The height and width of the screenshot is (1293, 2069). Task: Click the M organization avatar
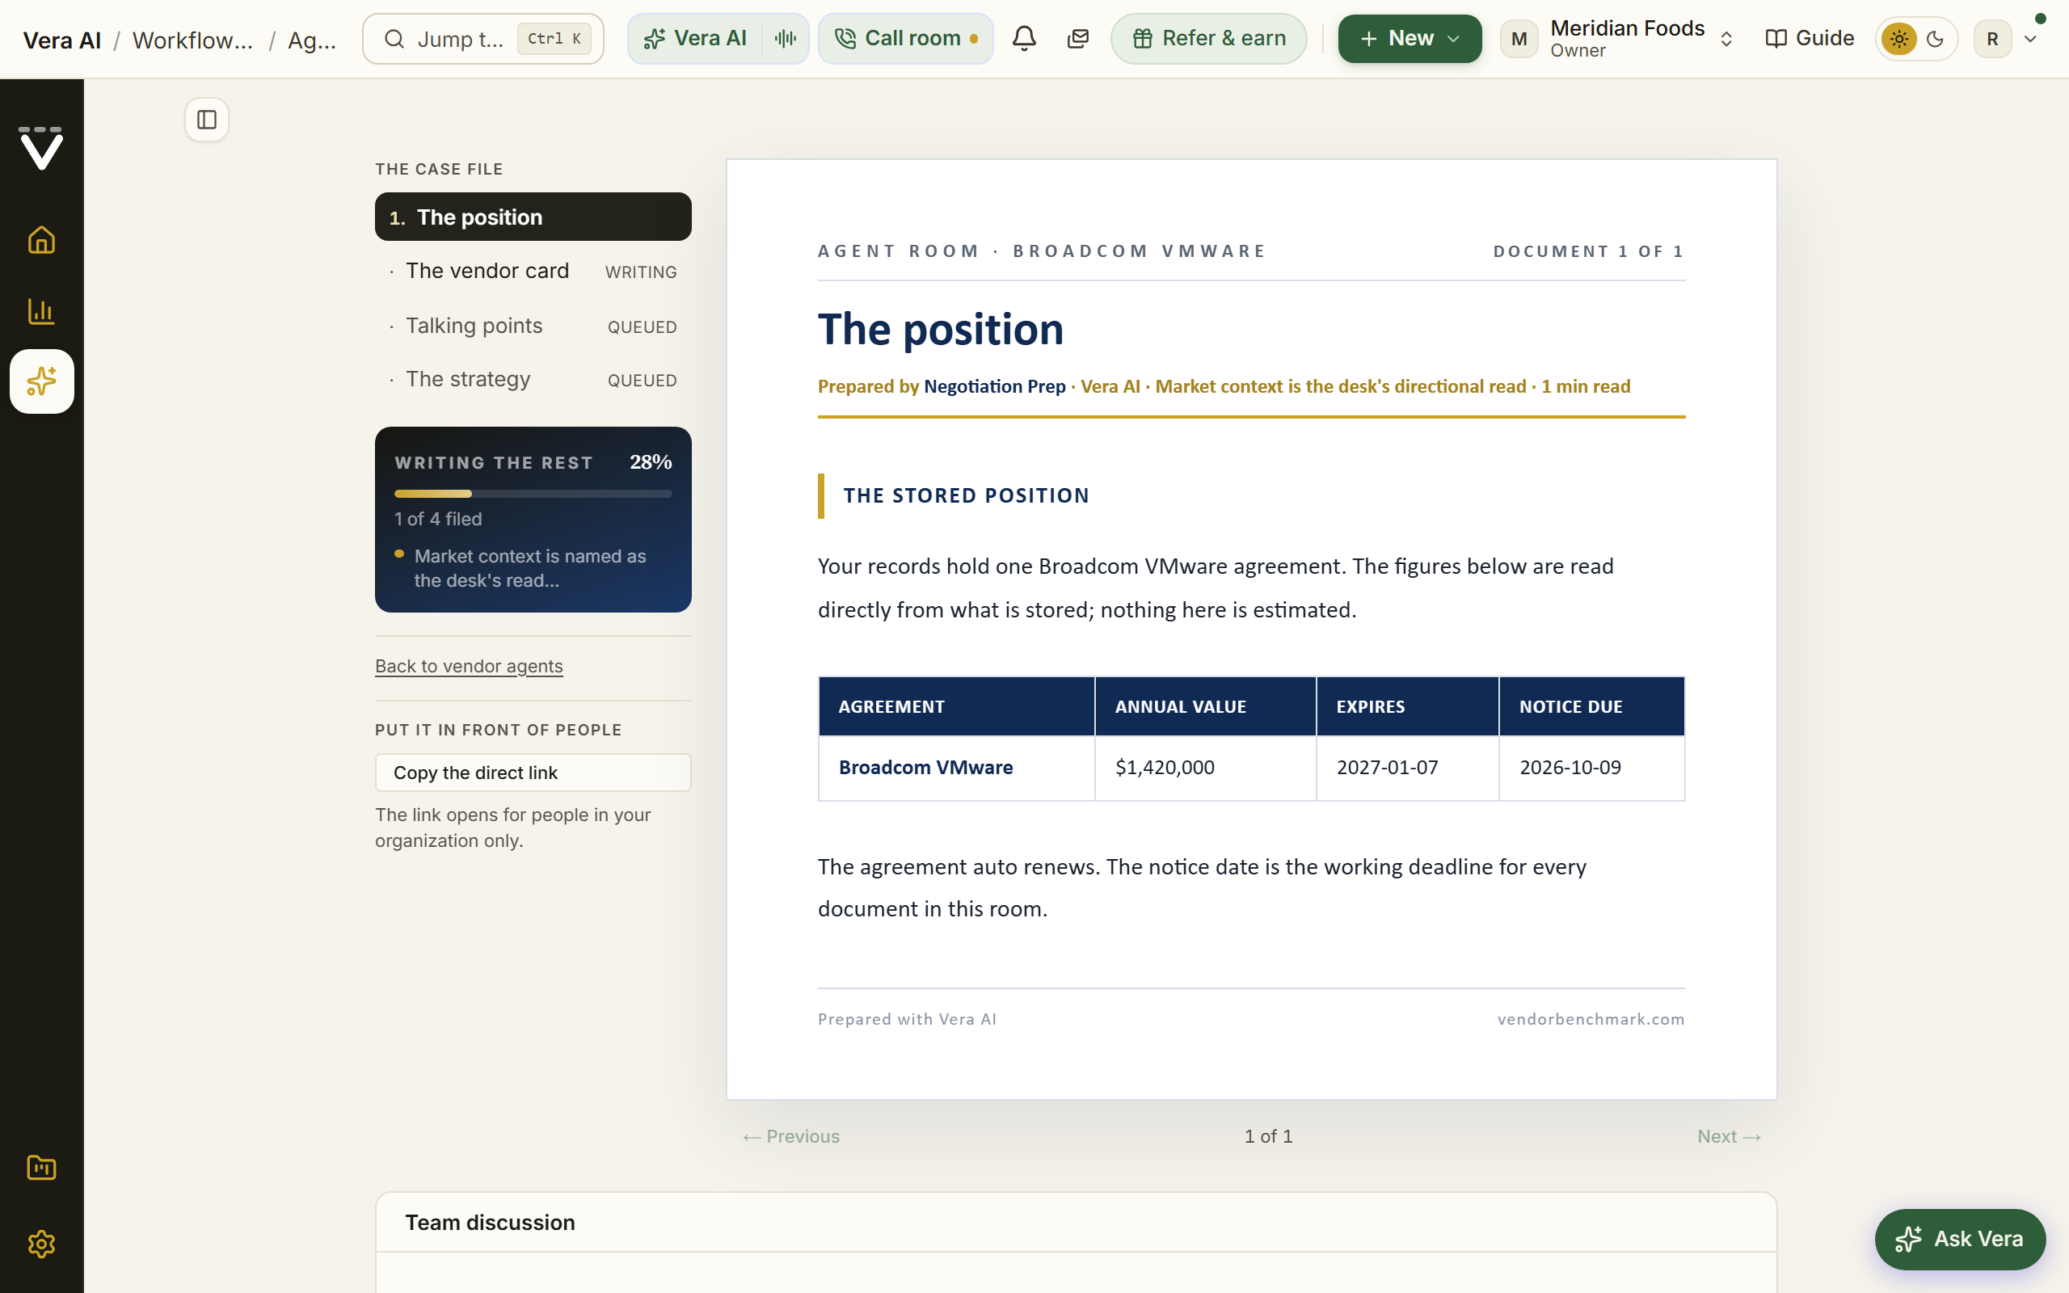coord(1519,39)
